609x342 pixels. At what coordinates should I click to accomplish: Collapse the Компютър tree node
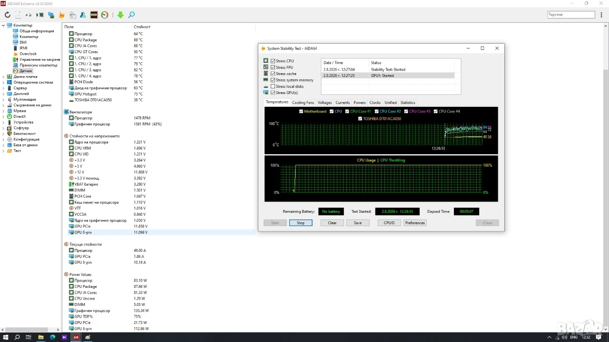coord(4,25)
